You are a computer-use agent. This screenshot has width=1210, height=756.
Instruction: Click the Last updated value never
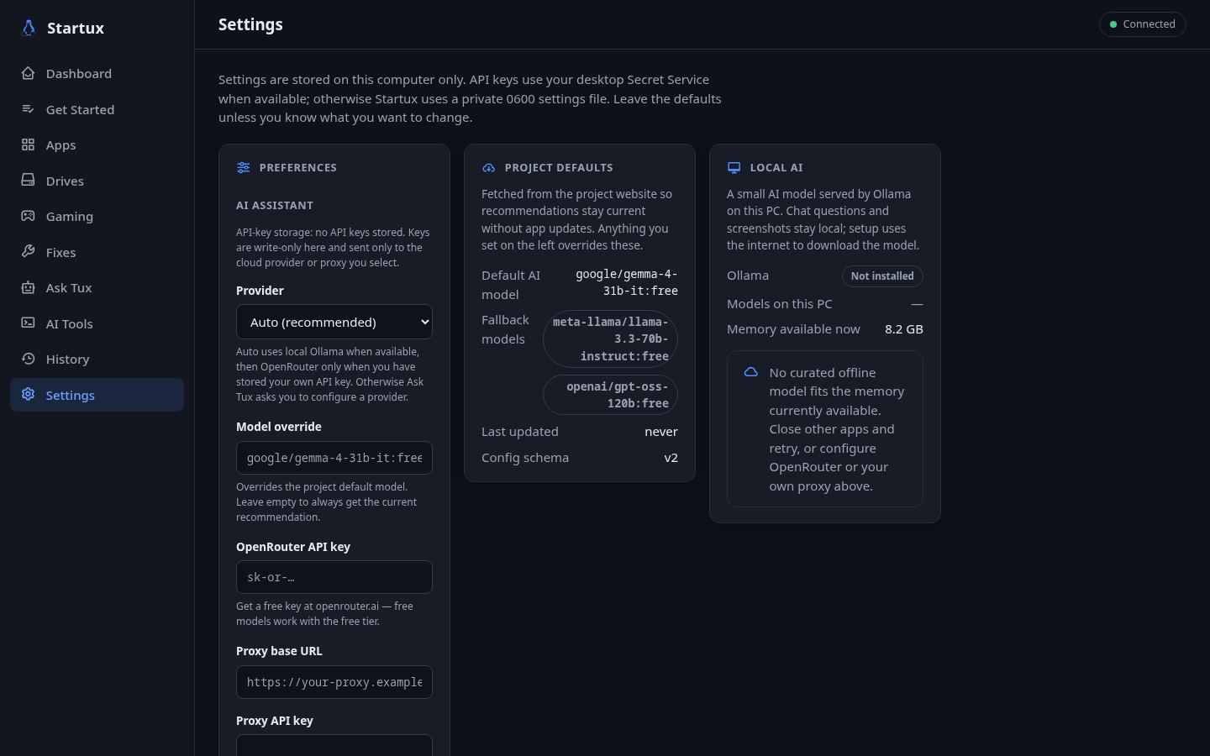tap(661, 432)
